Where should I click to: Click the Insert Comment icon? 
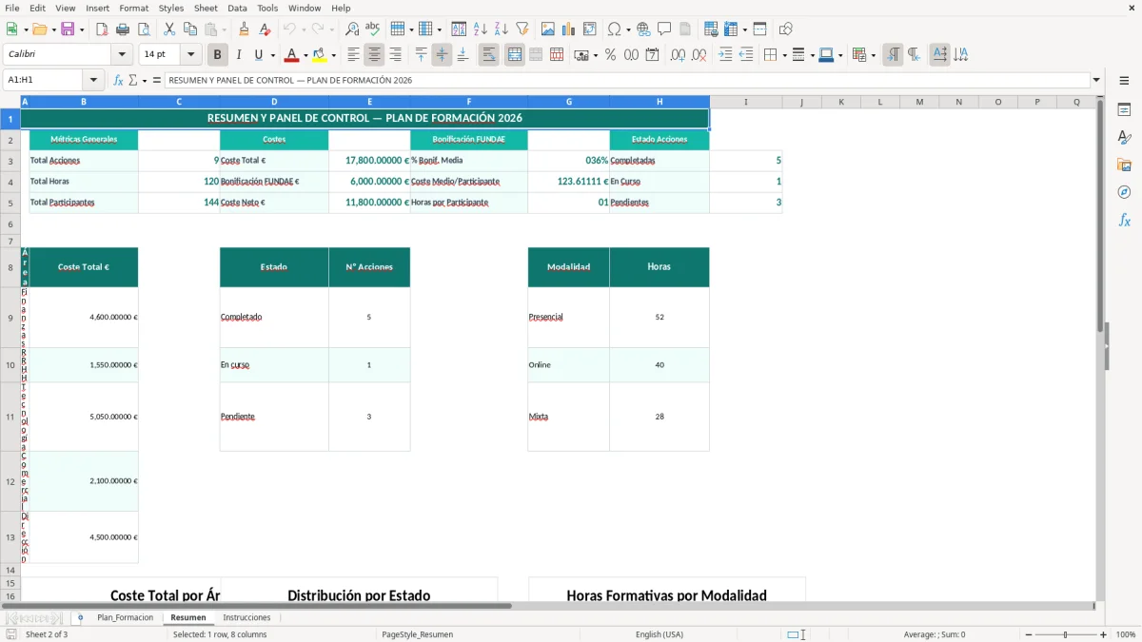(x=664, y=29)
